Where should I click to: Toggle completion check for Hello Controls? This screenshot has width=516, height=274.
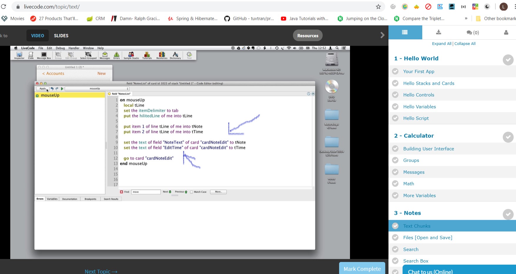(x=396, y=95)
